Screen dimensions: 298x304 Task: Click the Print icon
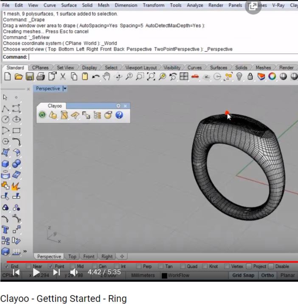(41, 76)
